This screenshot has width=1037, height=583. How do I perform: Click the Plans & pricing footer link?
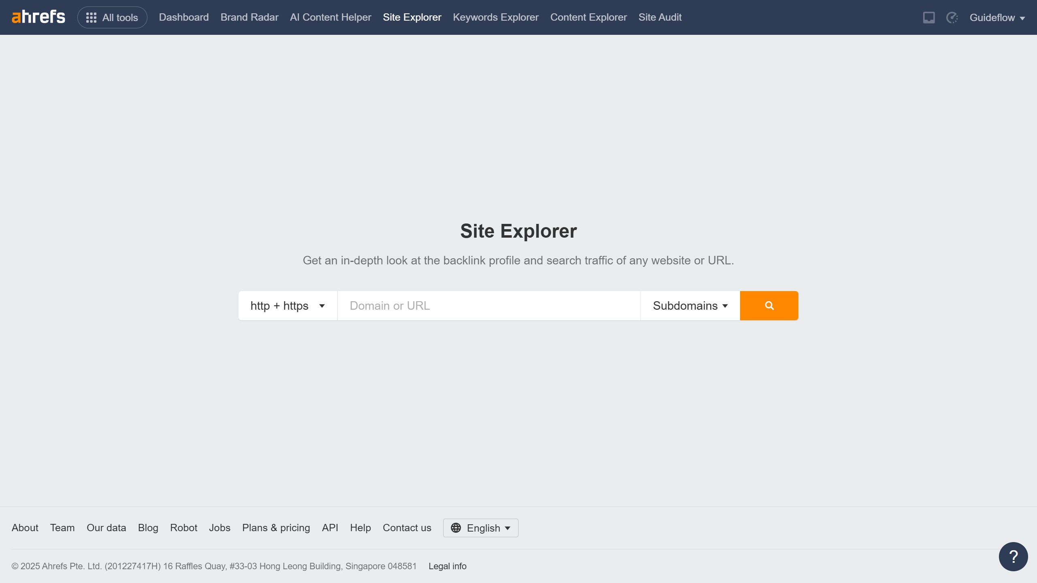coord(276,528)
